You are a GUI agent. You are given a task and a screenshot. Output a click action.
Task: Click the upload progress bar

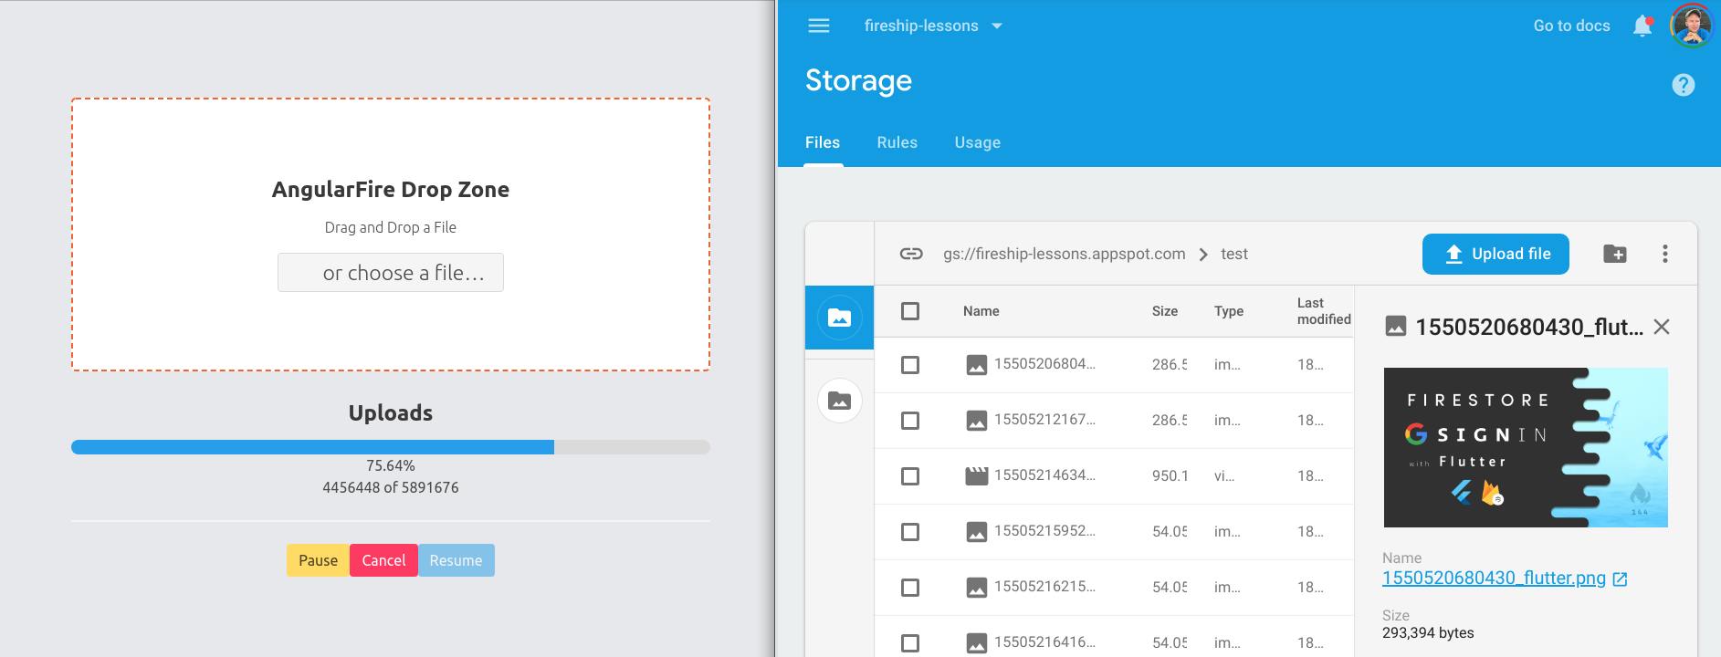[x=390, y=447]
